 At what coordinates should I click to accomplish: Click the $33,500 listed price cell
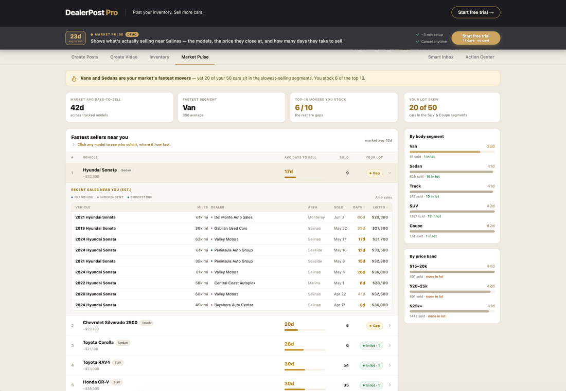tap(380, 250)
